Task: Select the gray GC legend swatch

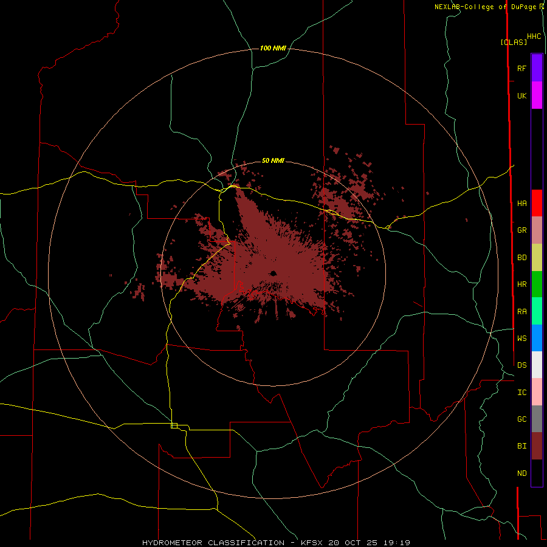Action: tap(537, 419)
